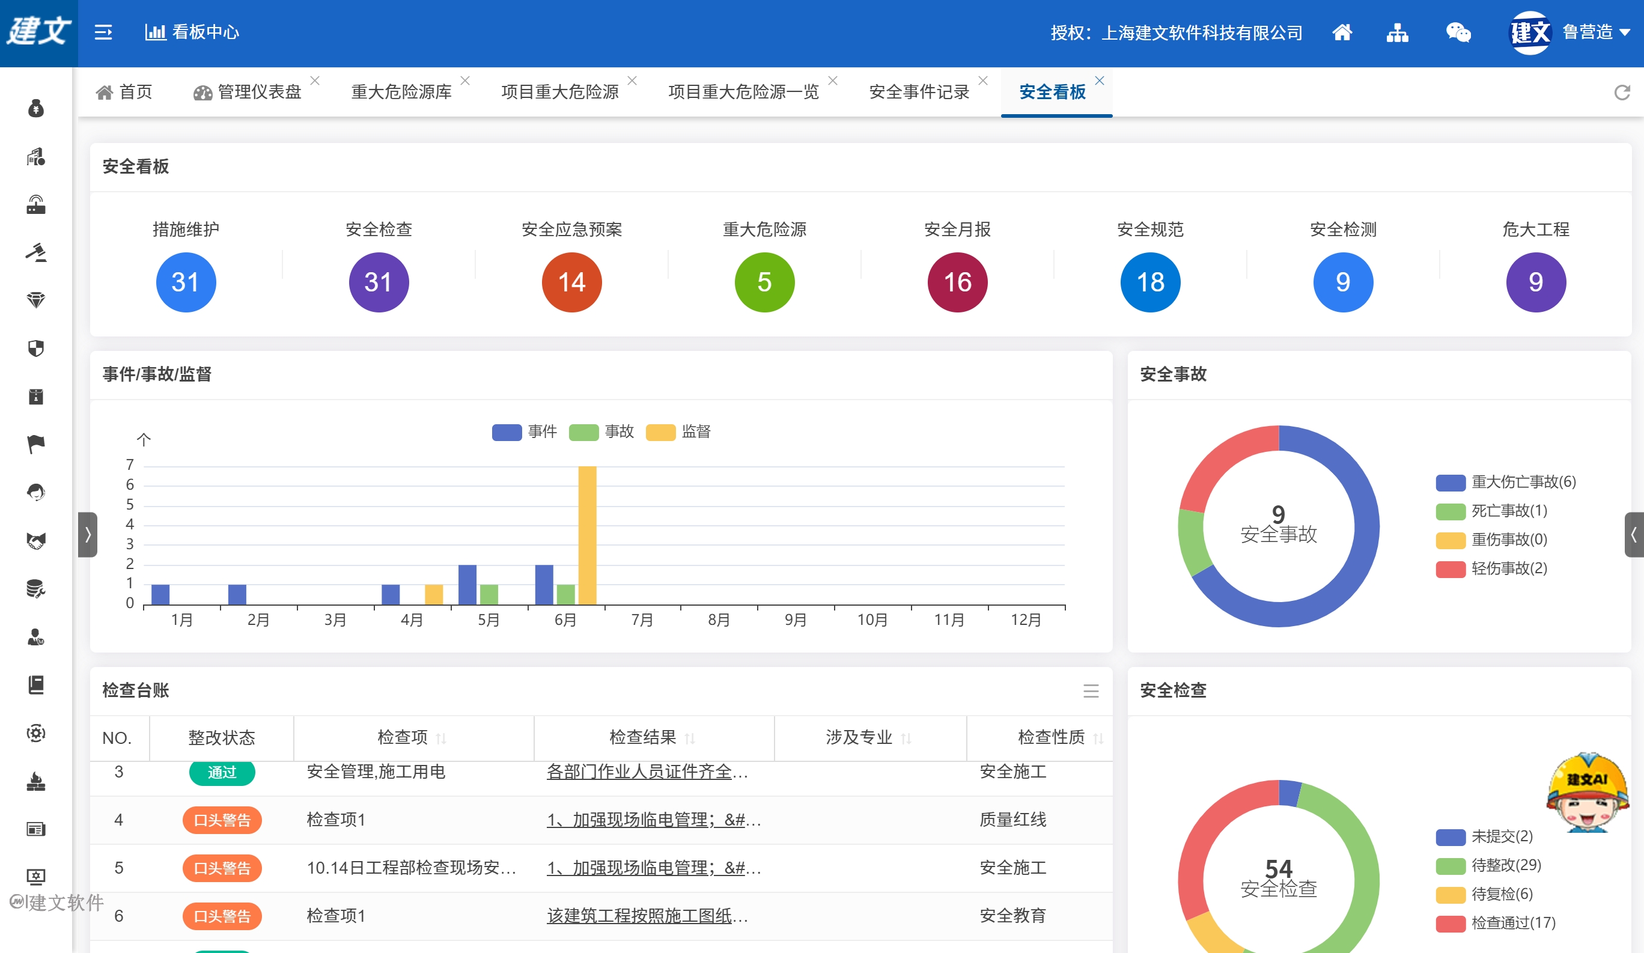Toggle 死亡事故(1) legend item

(x=1491, y=511)
